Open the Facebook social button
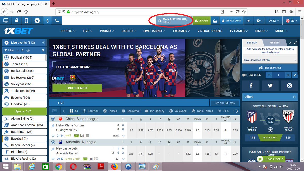 [251, 86]
